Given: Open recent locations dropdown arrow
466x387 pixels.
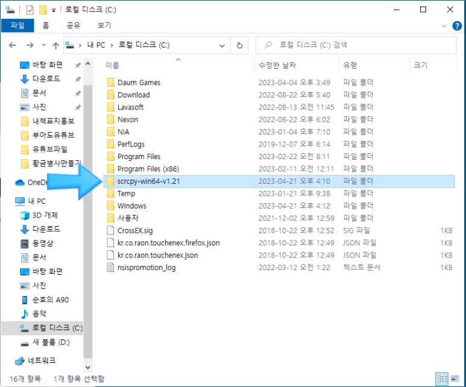Looking at the screenshot, I should tap(43, 45).
